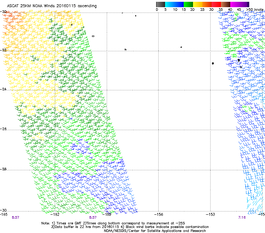Click the legend tick label 25

(202, 10)
